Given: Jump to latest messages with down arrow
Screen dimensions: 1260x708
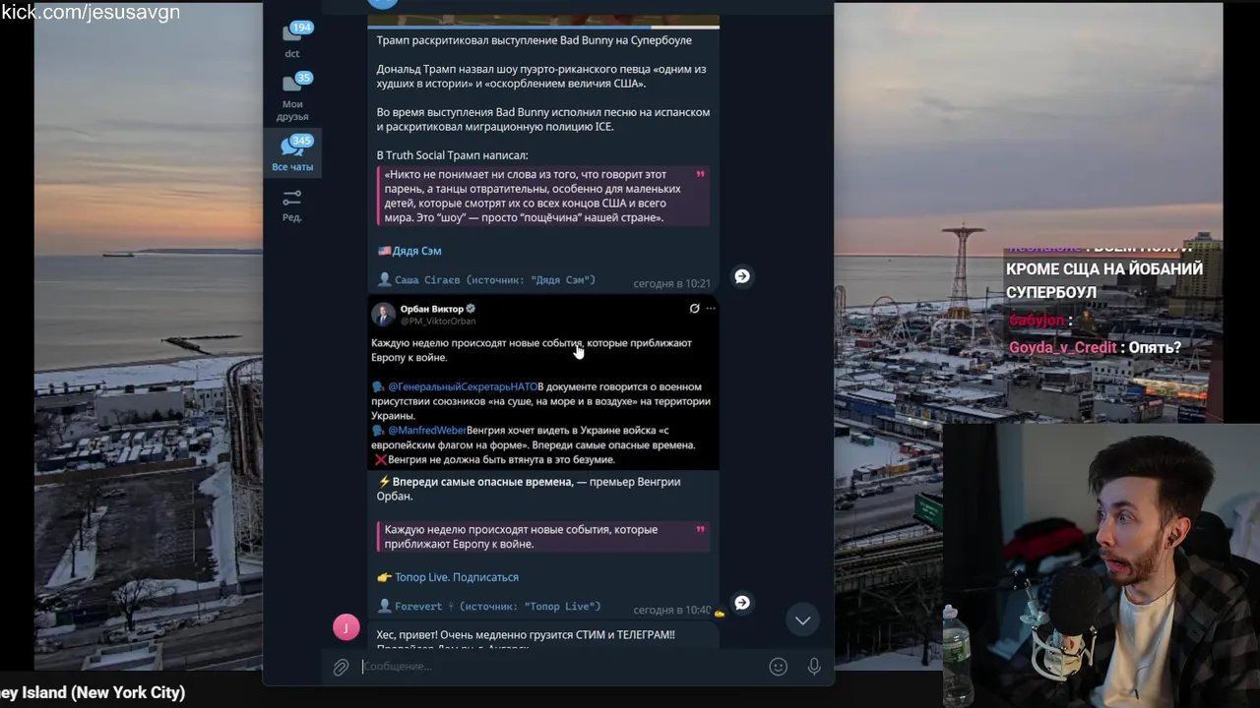Looking at the screenshot, I should (x=803, y=620).
